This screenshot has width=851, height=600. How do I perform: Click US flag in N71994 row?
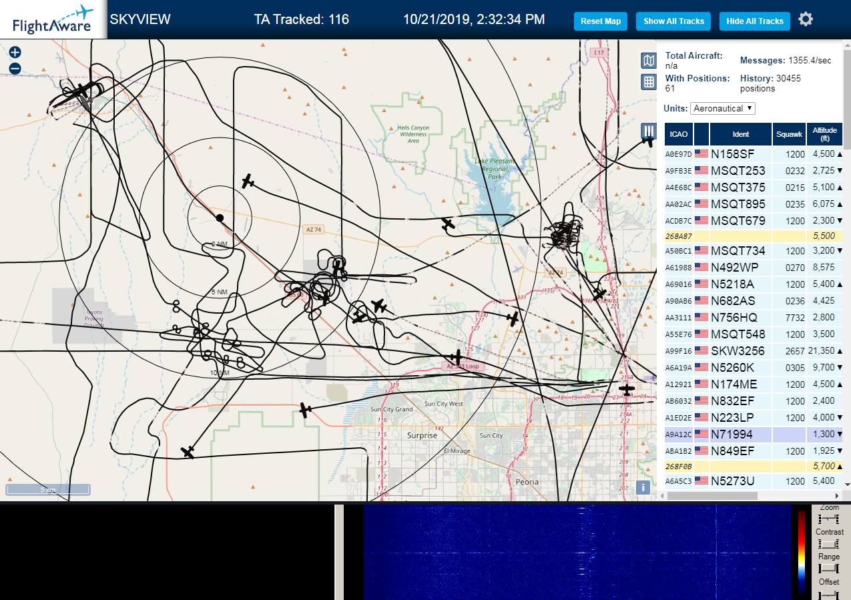pyautogui.click(x=701, y=434)
